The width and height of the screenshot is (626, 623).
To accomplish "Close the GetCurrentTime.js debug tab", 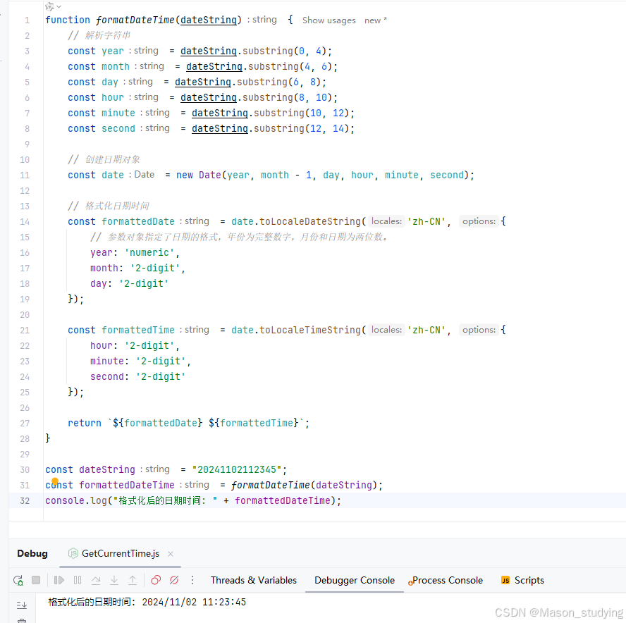I will 171,553.
